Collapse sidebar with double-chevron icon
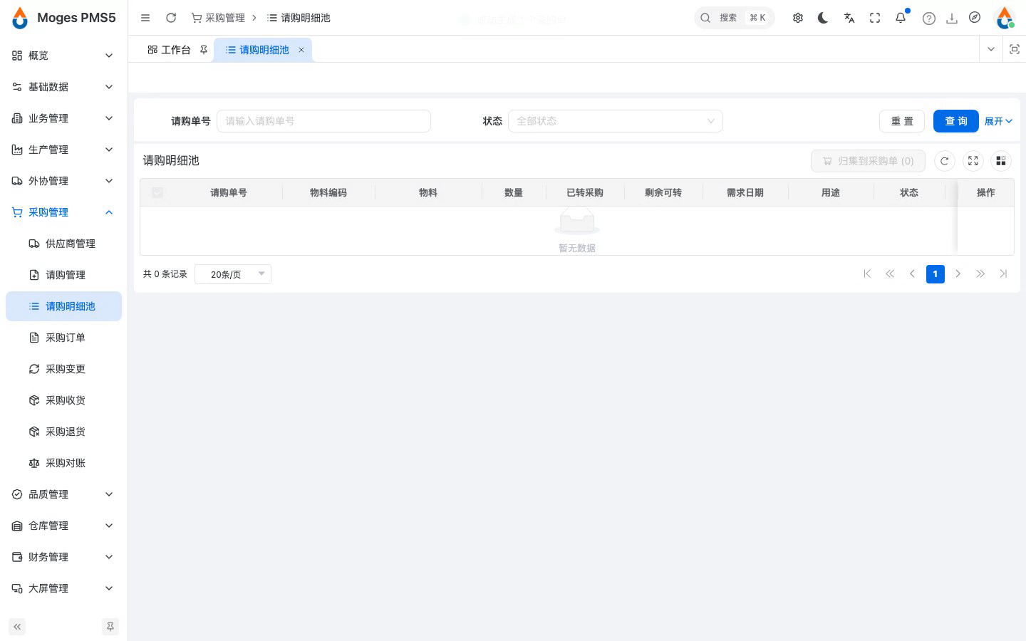This screenshot has height=641, width=1026. point(17,627)
